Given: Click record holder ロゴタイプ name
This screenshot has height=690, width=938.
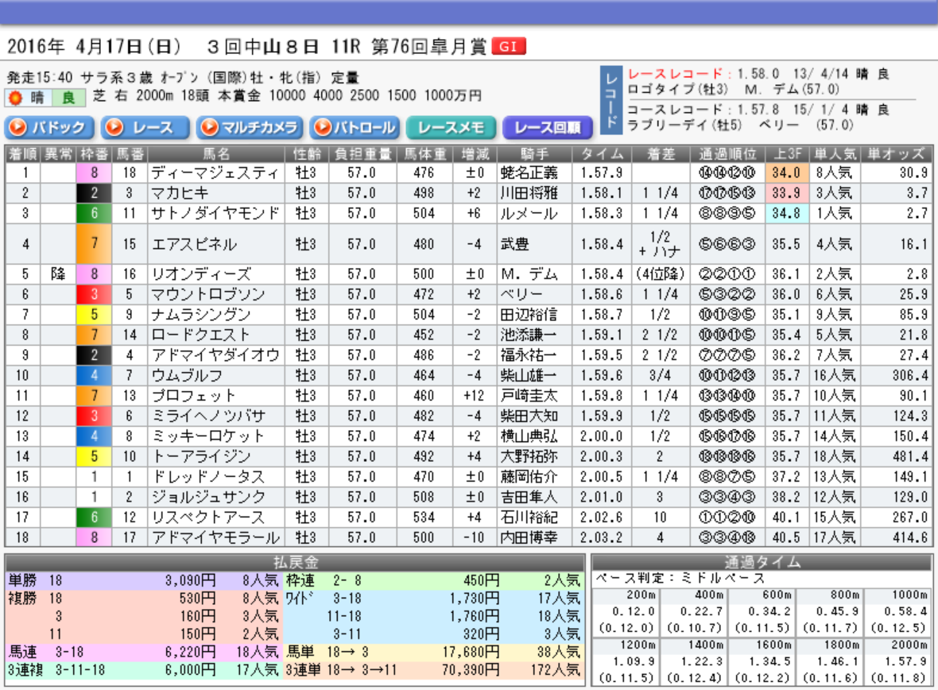Looking at the screenshot, I should (x=661, y=90).
